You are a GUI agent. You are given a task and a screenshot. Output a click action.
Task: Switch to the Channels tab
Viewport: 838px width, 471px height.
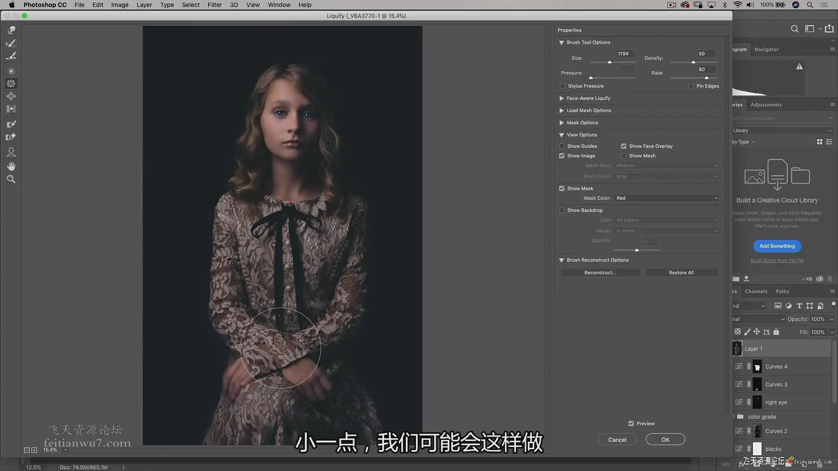(x=756, y=291)
